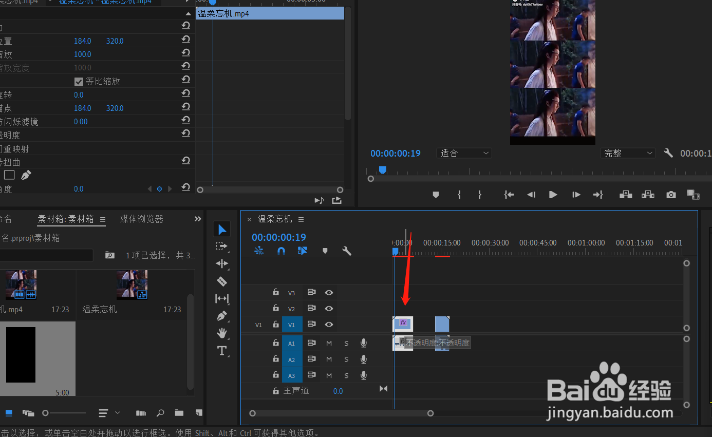Toggle V1 track eye visibility
712x437 pixels.
point(329,325)
